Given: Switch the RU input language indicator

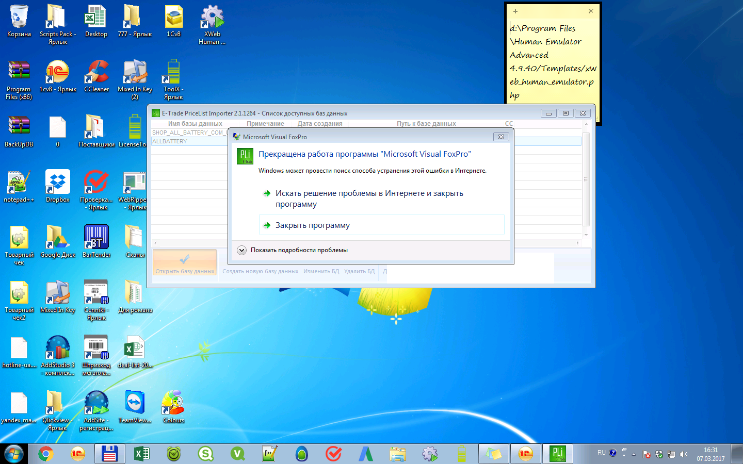Looking at the screenshot, I should pos(602,453).
